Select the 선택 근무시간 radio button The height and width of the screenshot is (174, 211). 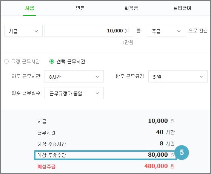tap(52, 61)
